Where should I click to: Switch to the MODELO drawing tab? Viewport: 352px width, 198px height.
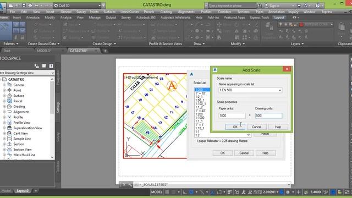[44, 51]
